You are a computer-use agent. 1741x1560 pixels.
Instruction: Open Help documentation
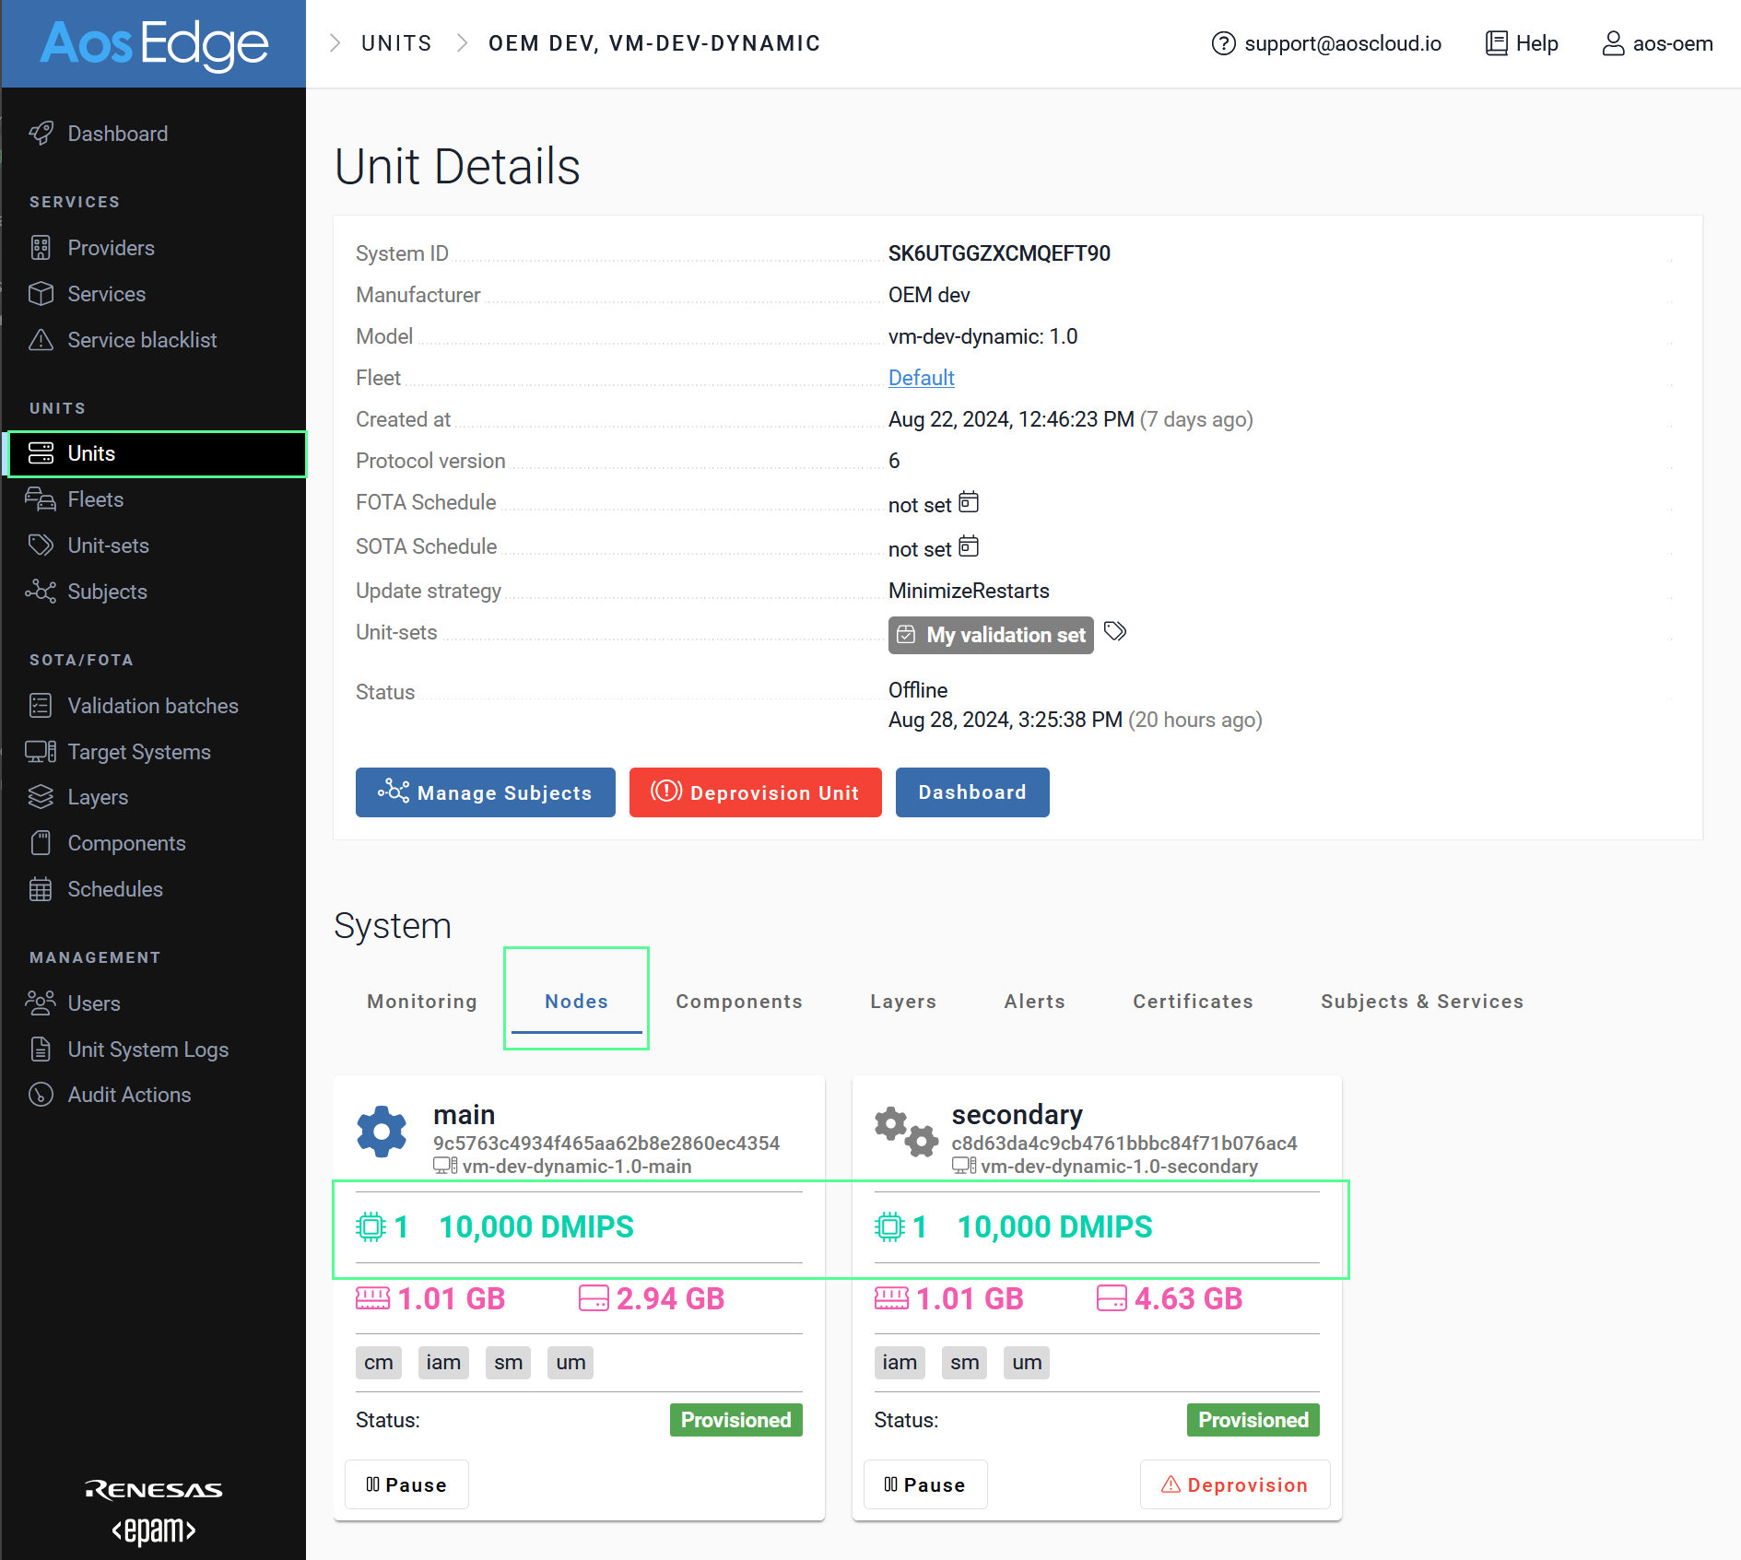coord(1522,43)
